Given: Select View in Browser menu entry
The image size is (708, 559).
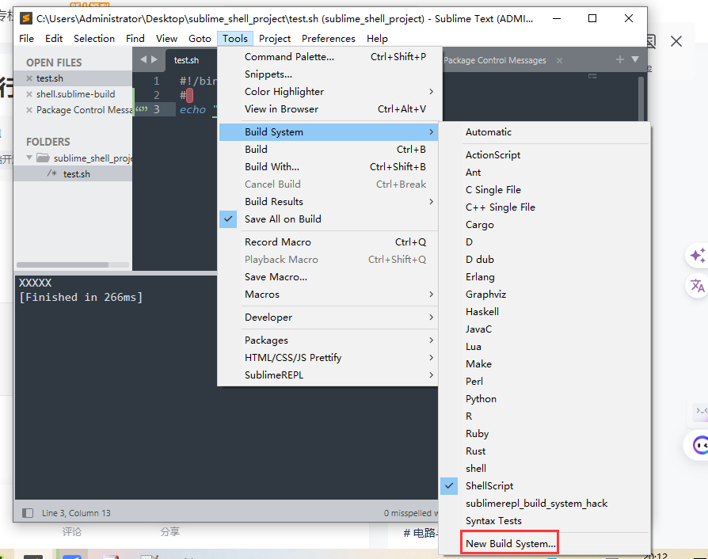Looking at the screenshot, I should [x=329, y=109].
